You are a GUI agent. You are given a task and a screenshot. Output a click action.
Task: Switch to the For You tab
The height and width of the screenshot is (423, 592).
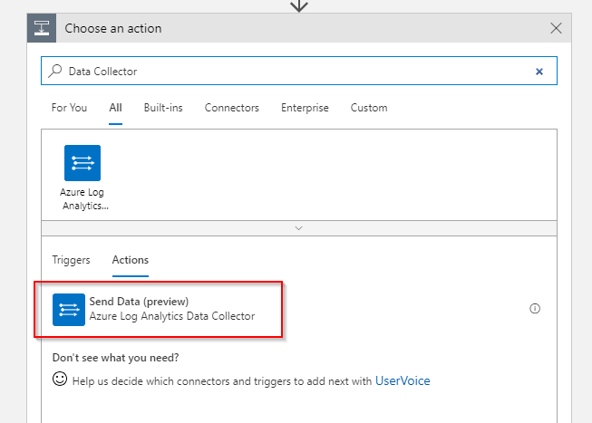click(x=69, y=108)
